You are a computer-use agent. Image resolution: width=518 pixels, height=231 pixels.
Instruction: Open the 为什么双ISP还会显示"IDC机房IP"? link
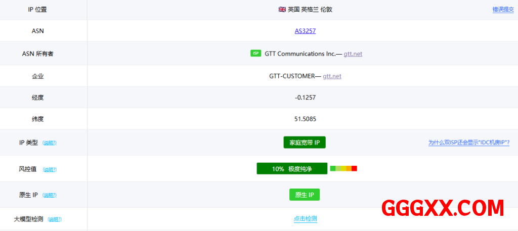pos(468,143)
